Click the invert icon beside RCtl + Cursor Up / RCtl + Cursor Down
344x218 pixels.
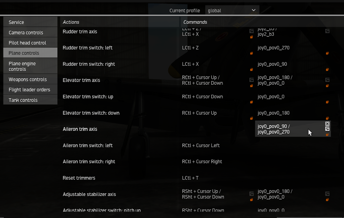[x=251, y=80]
